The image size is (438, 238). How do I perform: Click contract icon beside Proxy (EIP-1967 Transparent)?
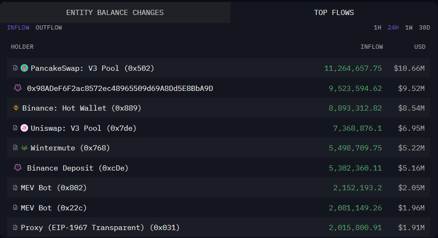point(15,228)
